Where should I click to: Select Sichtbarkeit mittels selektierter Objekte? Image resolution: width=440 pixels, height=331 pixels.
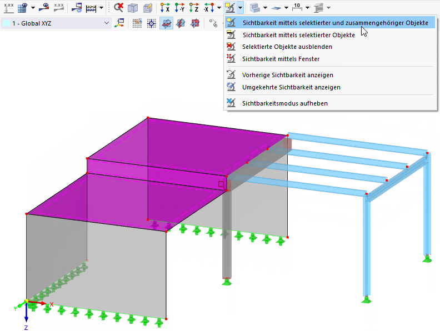point(330,35)
